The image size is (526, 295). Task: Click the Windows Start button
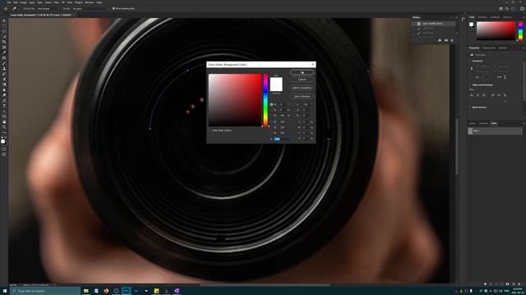(x=5, y=291)
